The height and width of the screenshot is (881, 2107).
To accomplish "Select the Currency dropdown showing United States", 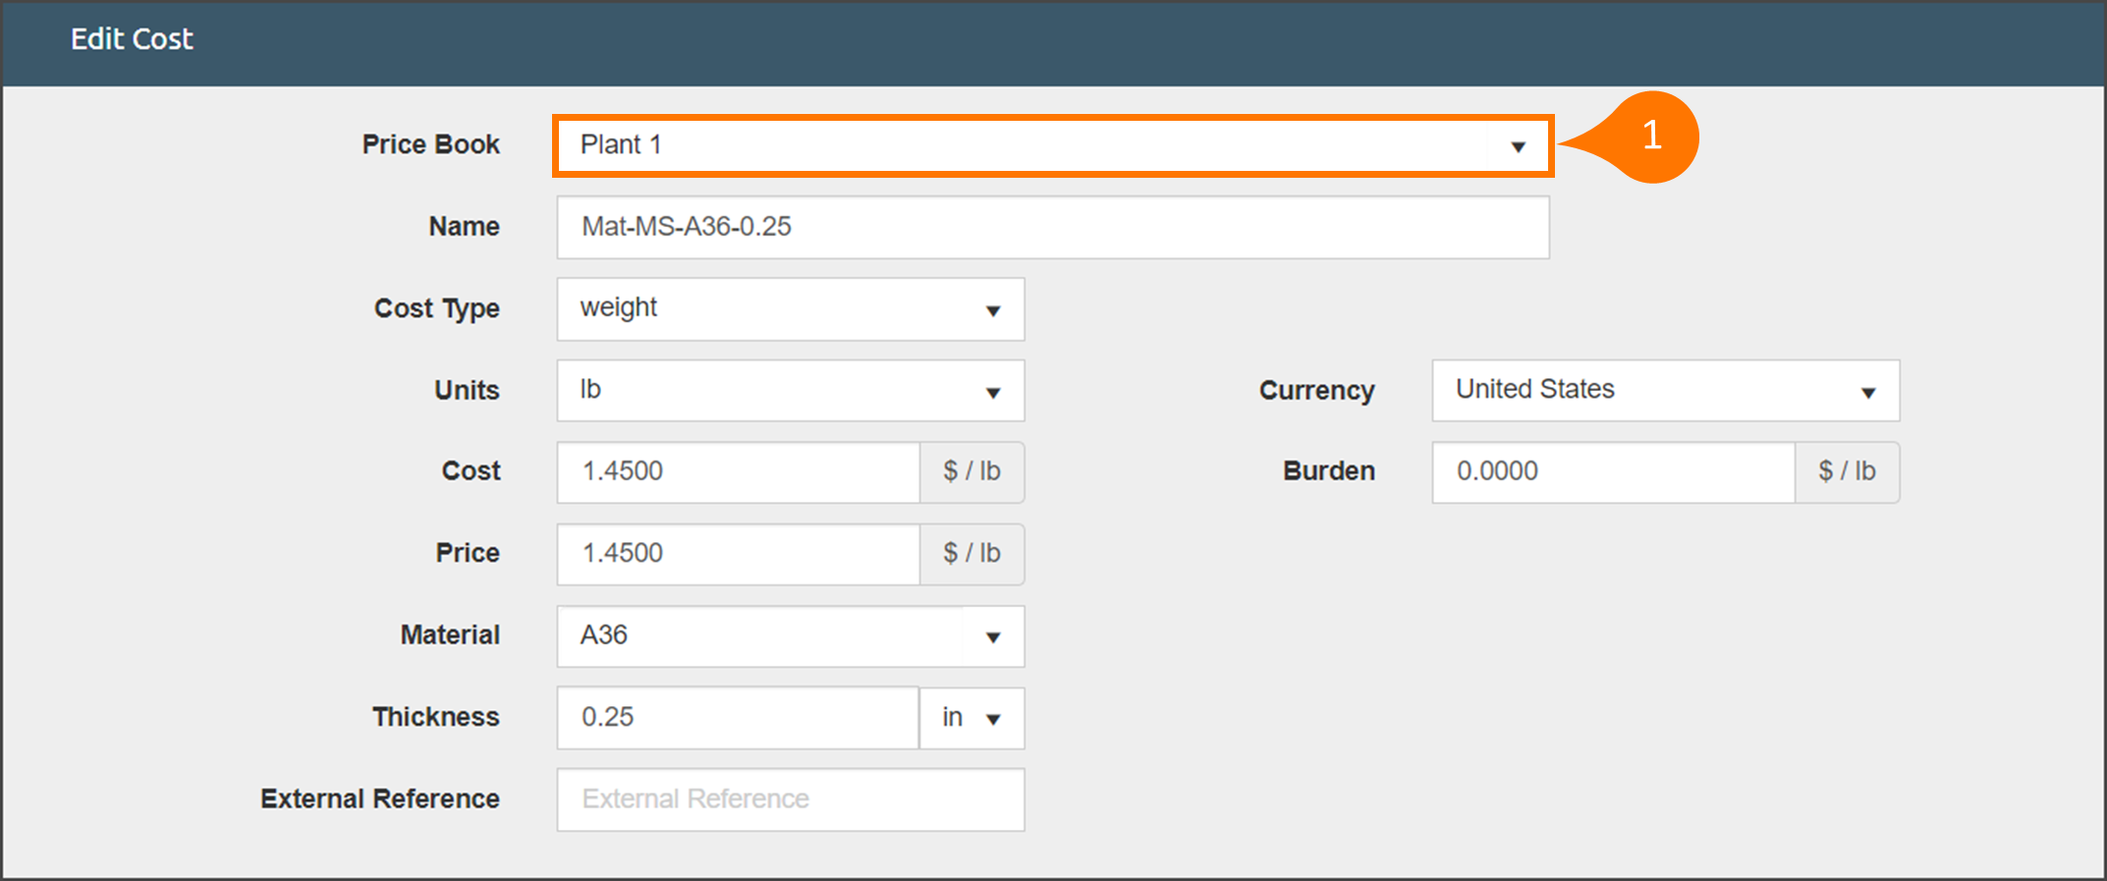I will [1665, 391].
